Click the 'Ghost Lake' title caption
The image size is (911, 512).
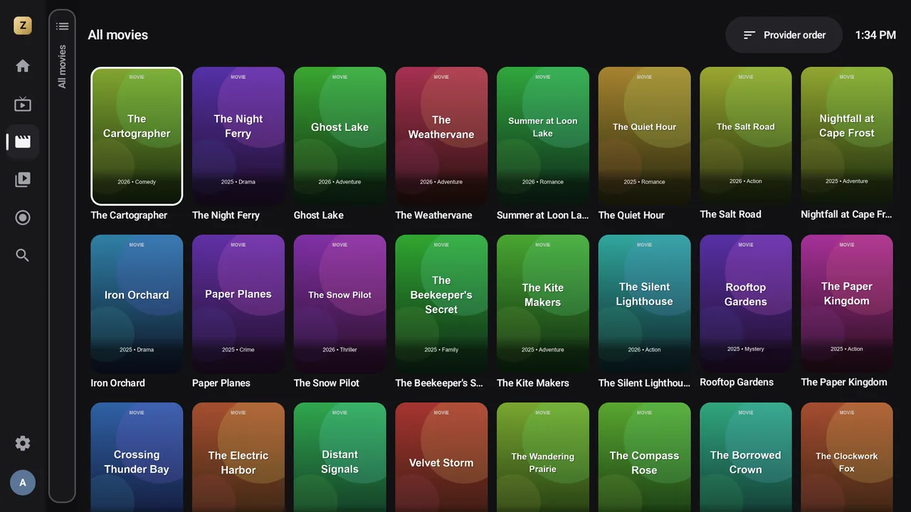pos(319,215)
